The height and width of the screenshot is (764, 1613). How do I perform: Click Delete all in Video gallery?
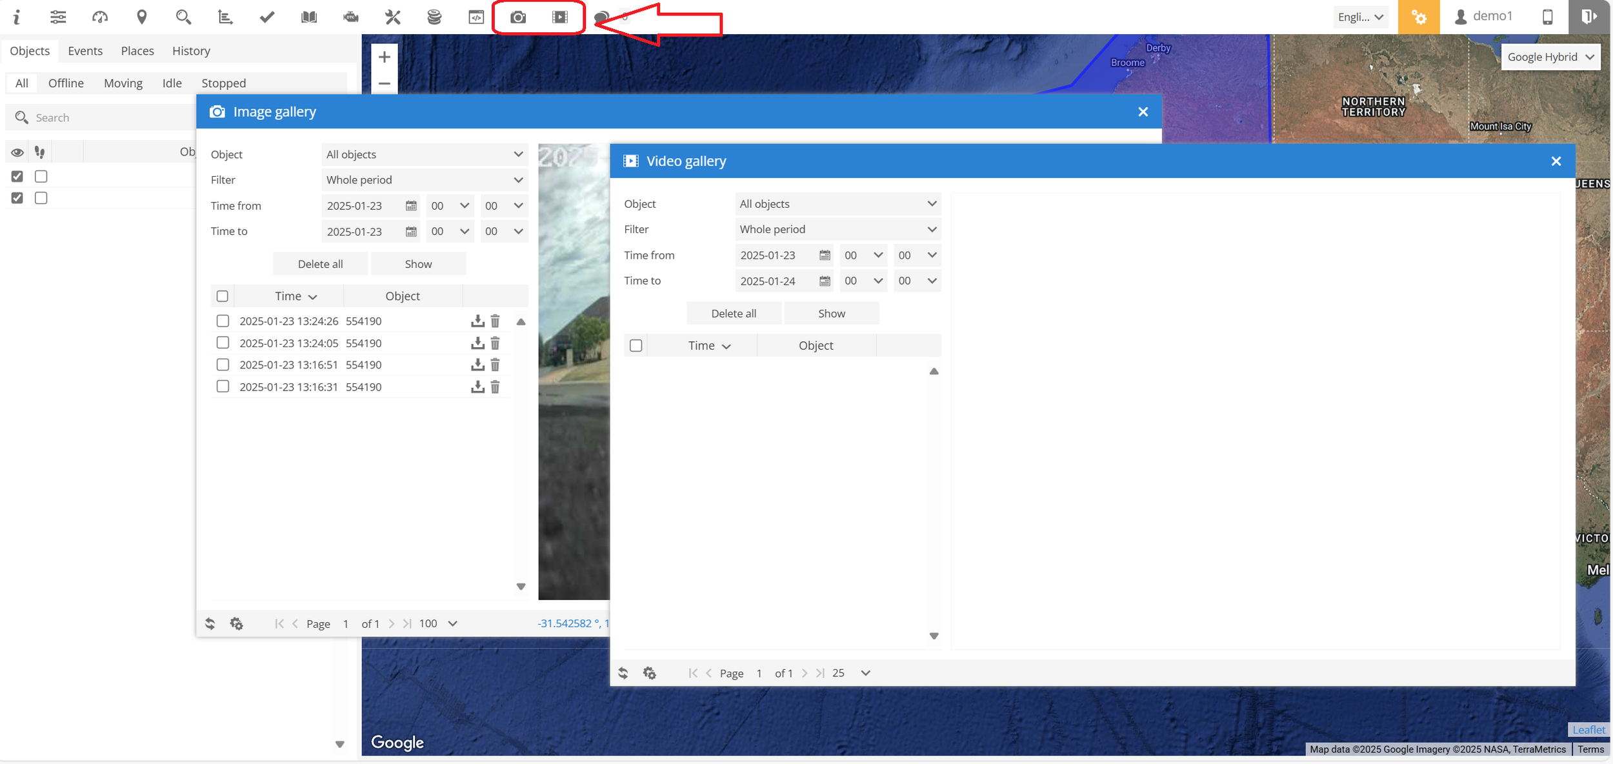[733, 314]
